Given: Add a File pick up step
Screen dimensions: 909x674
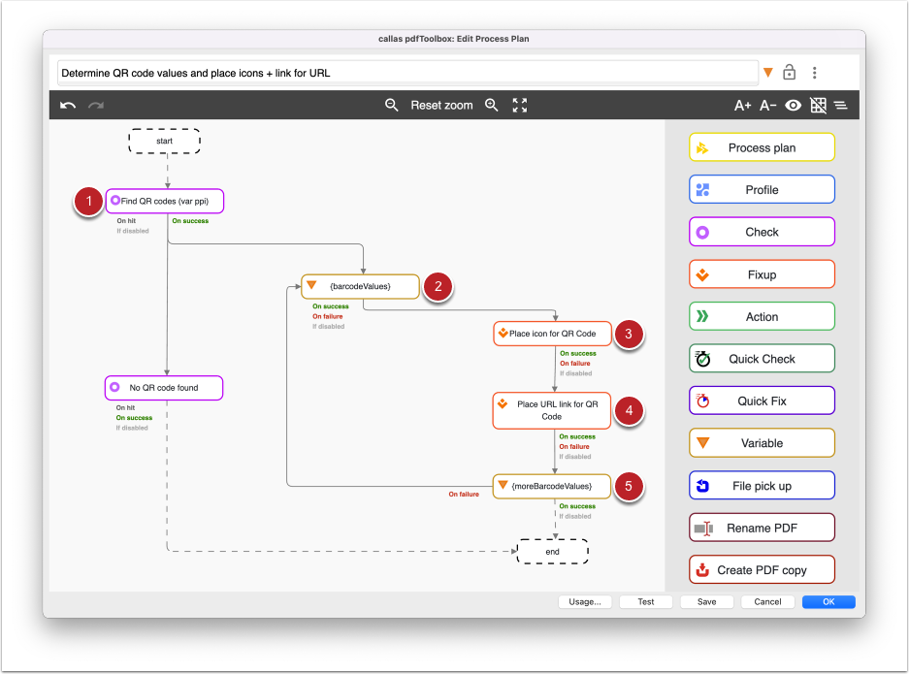Looking at the screenshot, I should pyautogui.click(x=762, y=486).
